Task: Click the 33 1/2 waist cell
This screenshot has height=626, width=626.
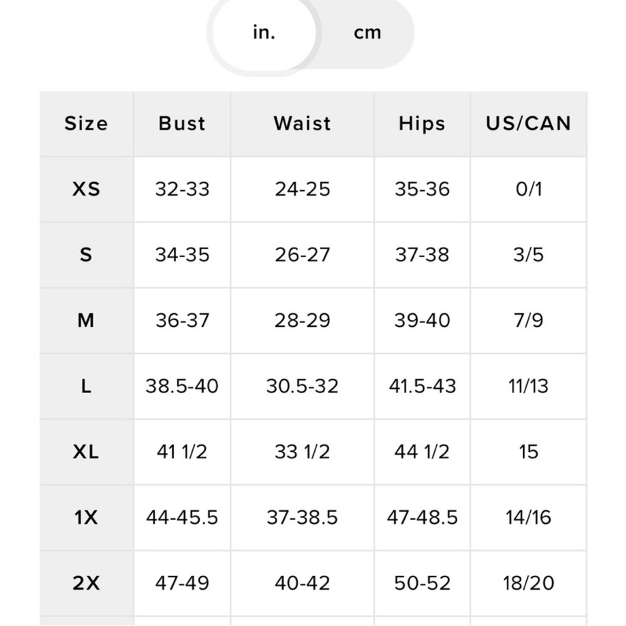Action: pos(302,452)
